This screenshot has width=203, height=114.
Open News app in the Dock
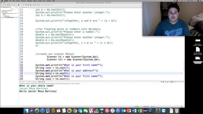[107, 111]
